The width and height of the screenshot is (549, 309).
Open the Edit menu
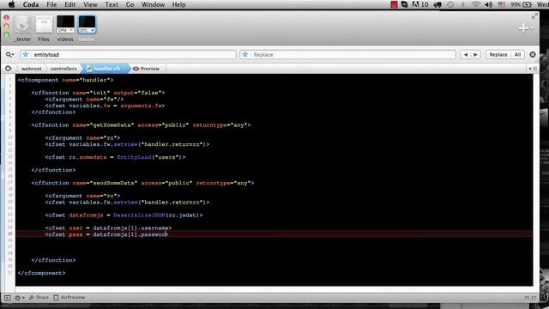pos(70,4)
